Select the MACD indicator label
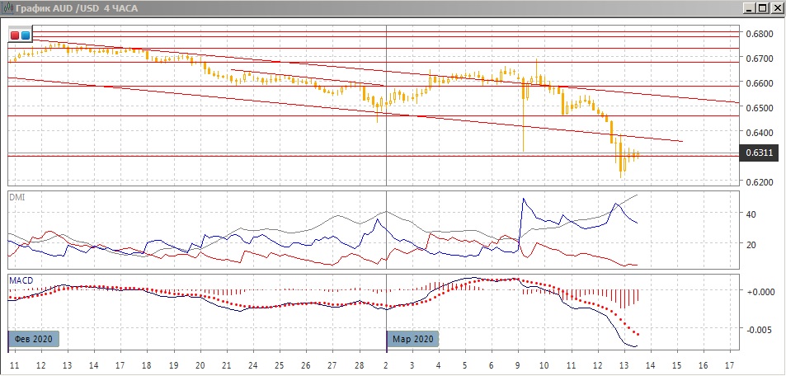Screen dimensions: 786x376 [21, 281]
